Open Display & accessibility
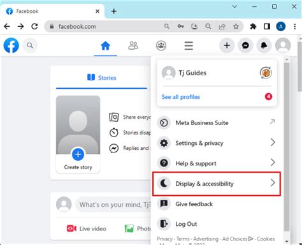The height and width of the screenshot is (245, 302). coord(217,184)
